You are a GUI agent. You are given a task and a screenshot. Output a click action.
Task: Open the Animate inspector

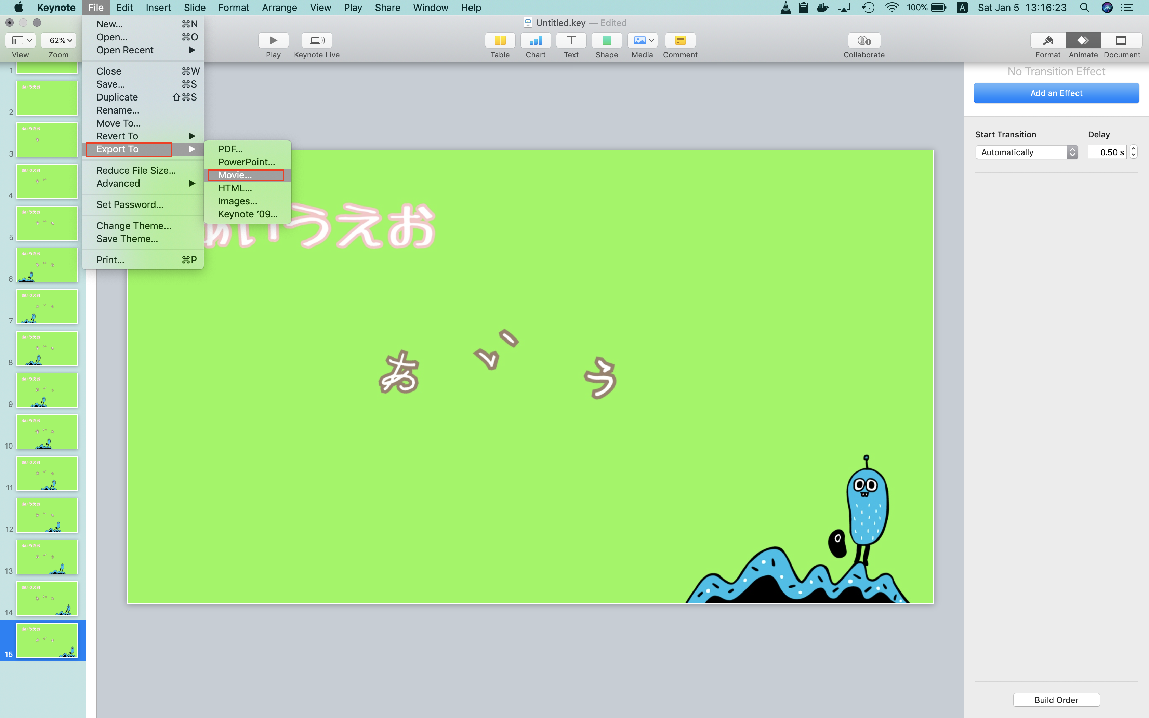point(1083,40)
